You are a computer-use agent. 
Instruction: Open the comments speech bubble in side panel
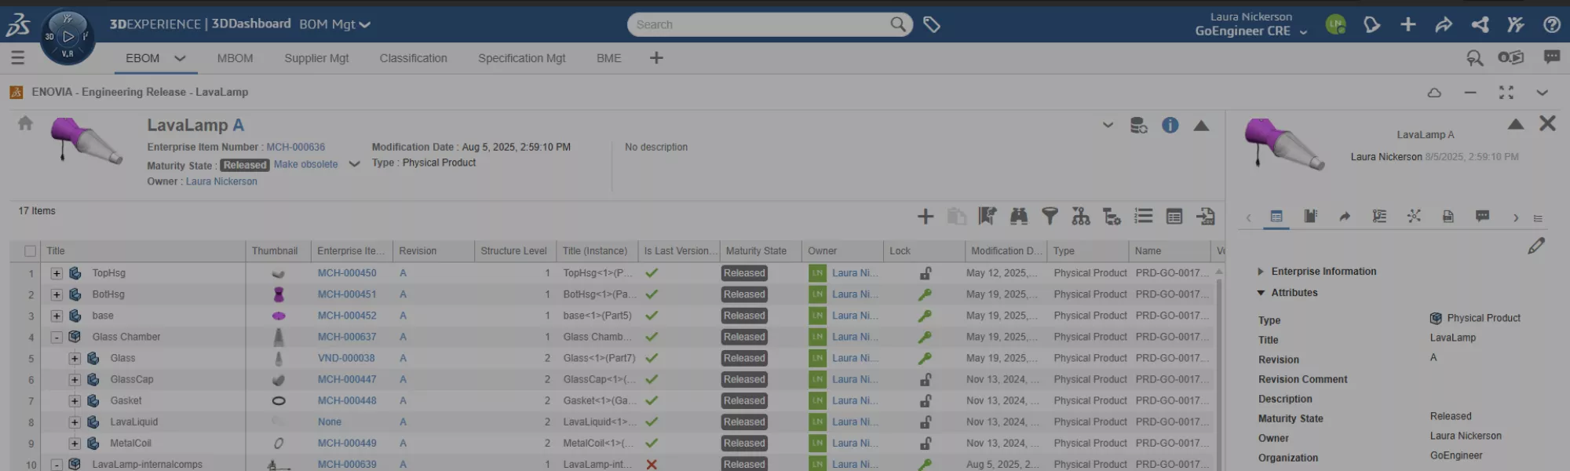[1482, 216]
